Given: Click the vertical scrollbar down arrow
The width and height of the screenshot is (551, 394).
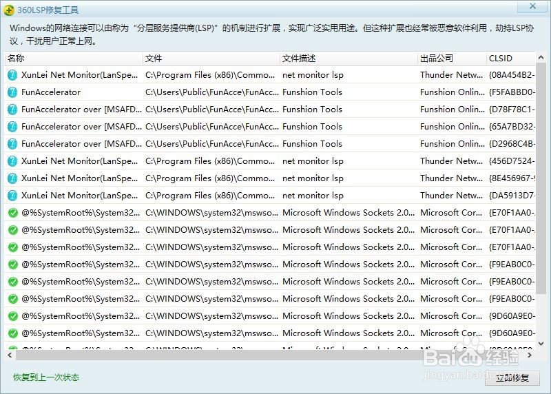Looking at the screenshot, I should pyautogui.click(x=541, y=344).
